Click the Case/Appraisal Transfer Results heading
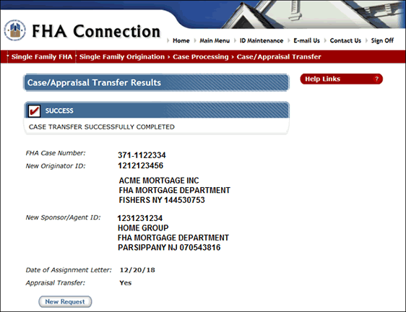Screen dimensions: 406x312 pyautogui.click(x=94, y=82)
